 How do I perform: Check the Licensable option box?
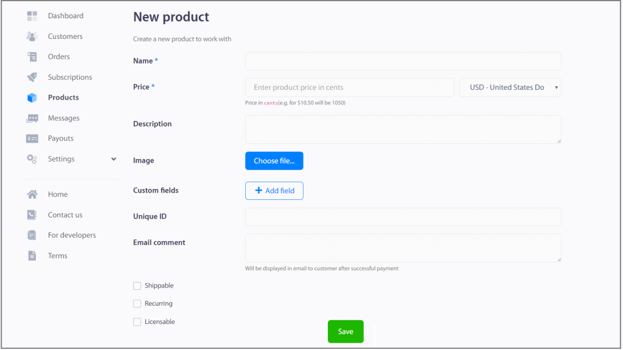pos(137,322)
